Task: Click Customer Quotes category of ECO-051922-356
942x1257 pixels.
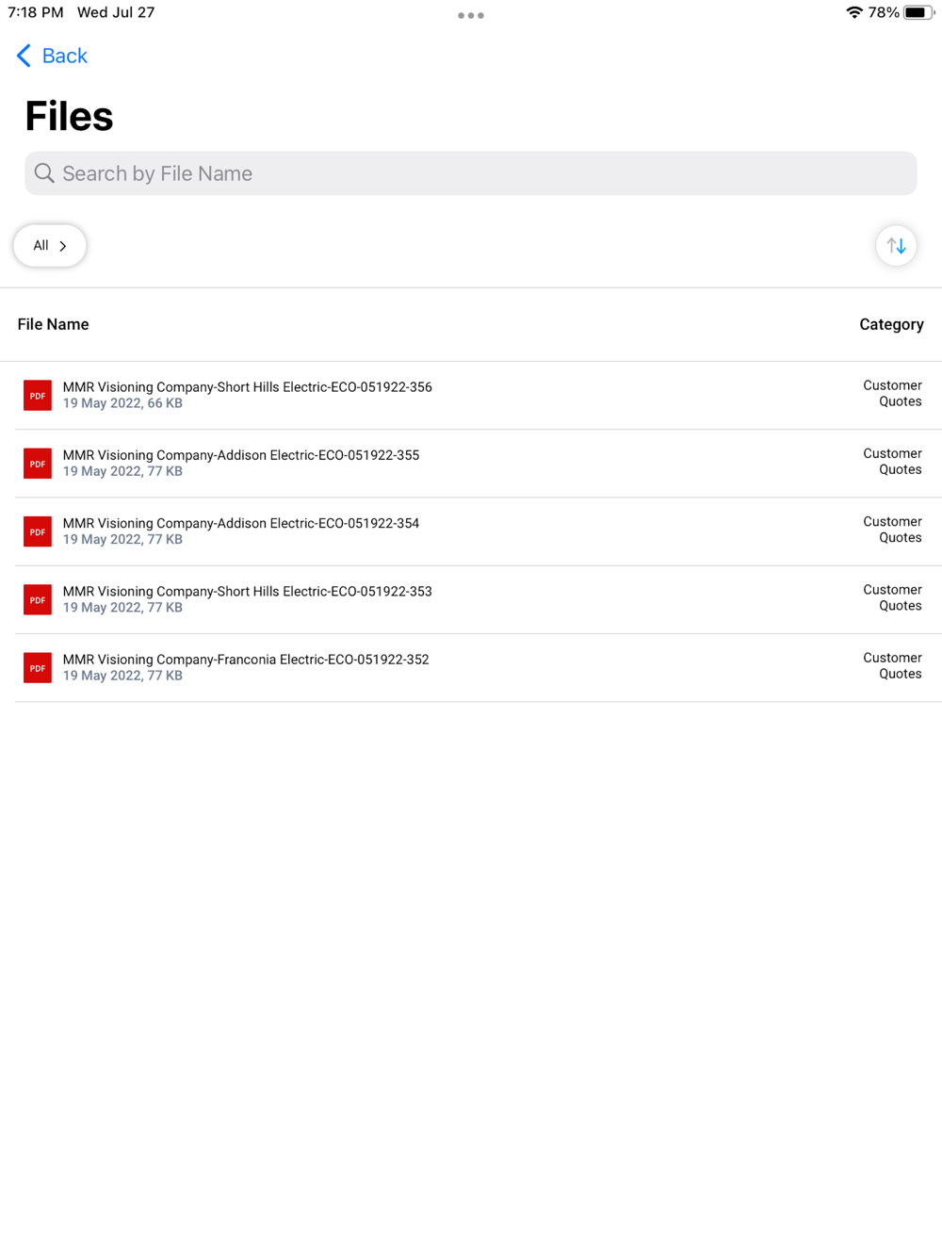Action: tap(893, 394)
